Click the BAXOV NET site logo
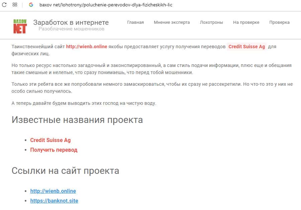301x210 pixels. (x=20, y=26)
